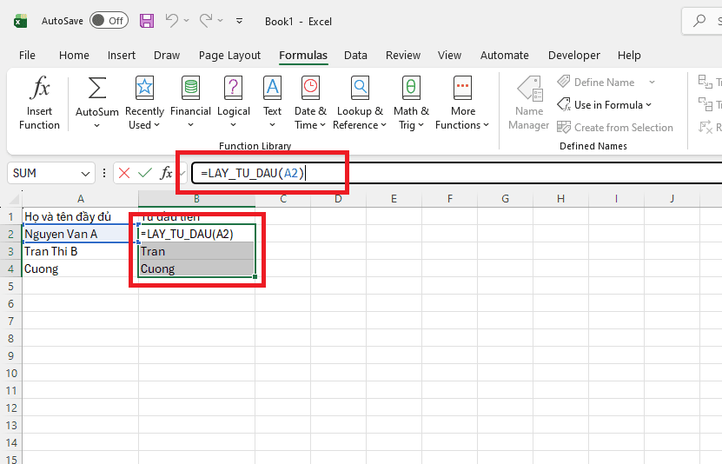Open Recently Used functions list
Image resolution: width=722 pixels, height=464 pixels.
pos(144,103)
